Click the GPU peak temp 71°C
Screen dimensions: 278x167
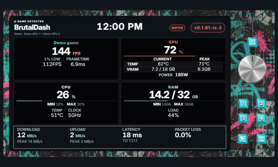coord(204,64)
